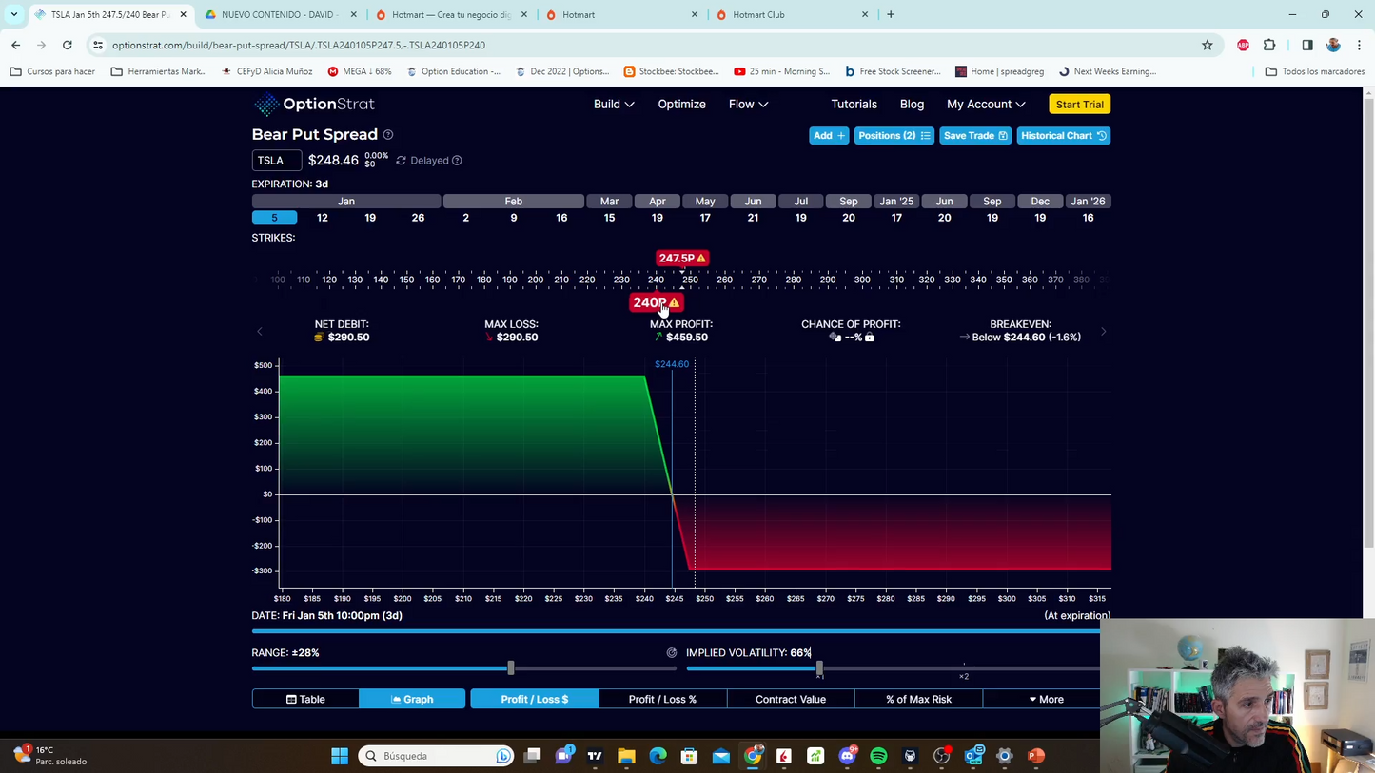Open Spotify from the taskbar
This screenshot has width=1375, height=773.
(878, 756)
